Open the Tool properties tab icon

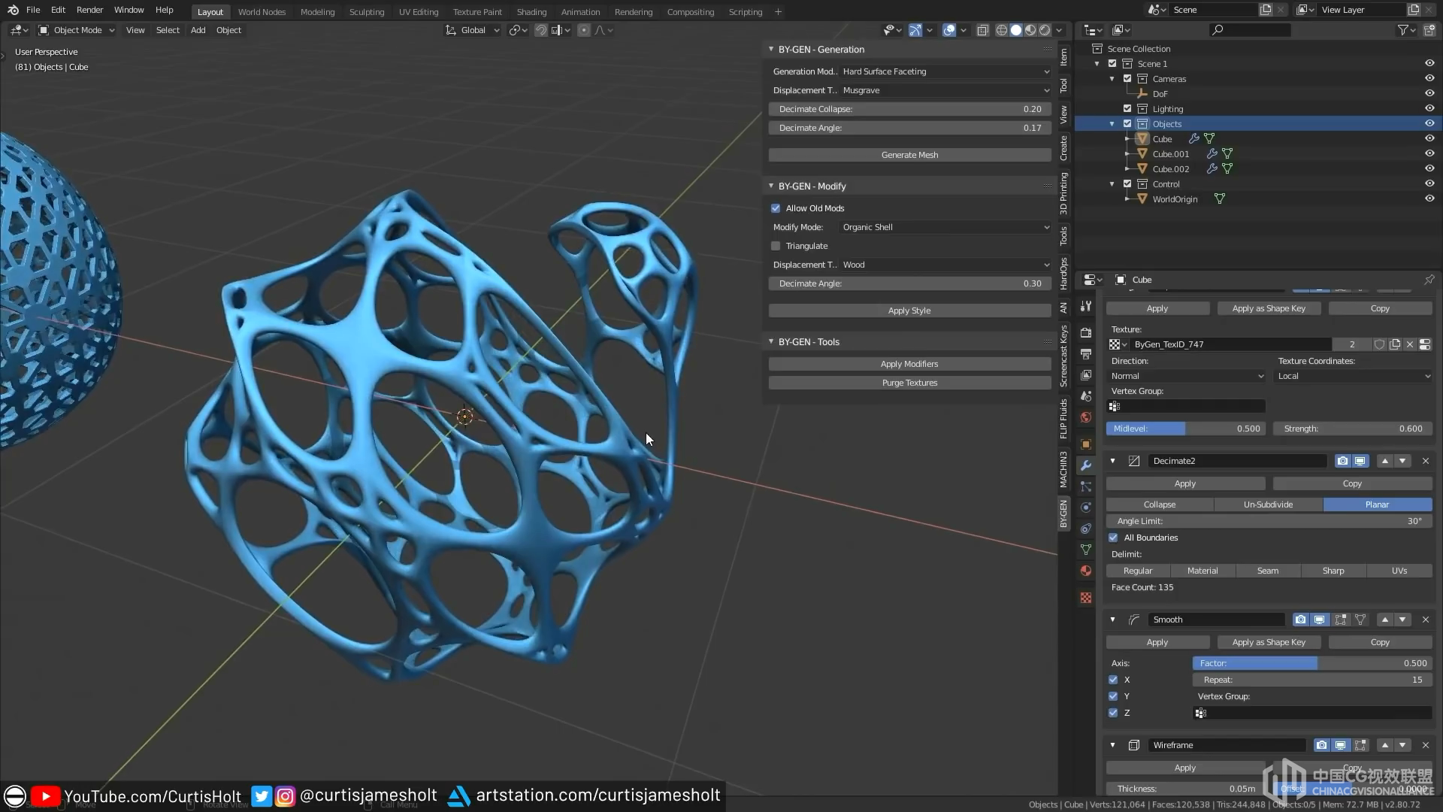pos(1086,306)
